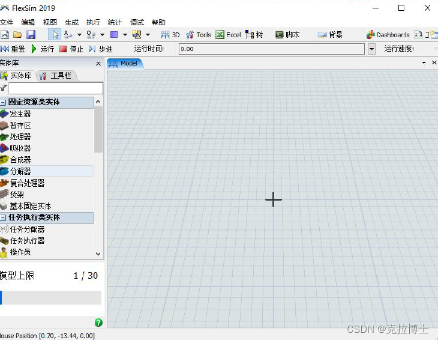
Task: Switch to the 实体库 tab
Action: [17, 76]
